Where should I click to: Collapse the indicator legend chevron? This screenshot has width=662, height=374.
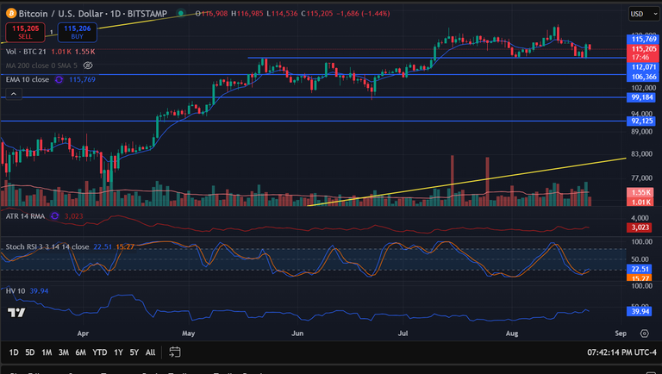tap(14, 94)
